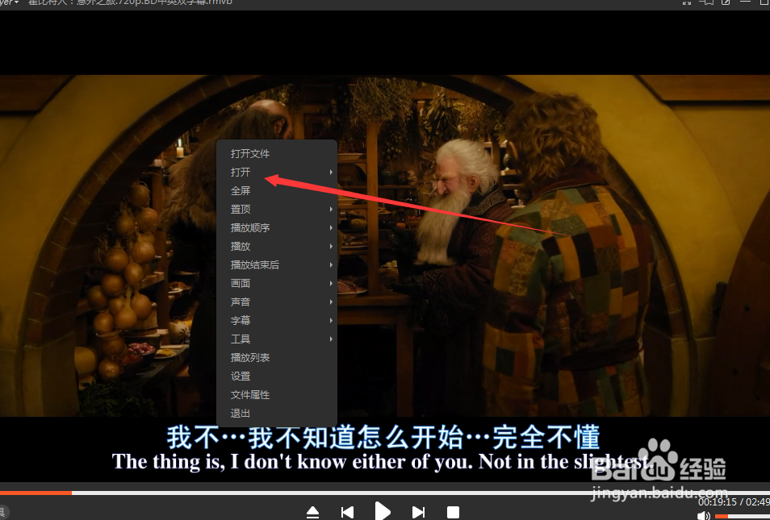Click the edit/skin icon in title bar
Image resolution: width=770 pixels, height=520 pixels.
point(726,2)
